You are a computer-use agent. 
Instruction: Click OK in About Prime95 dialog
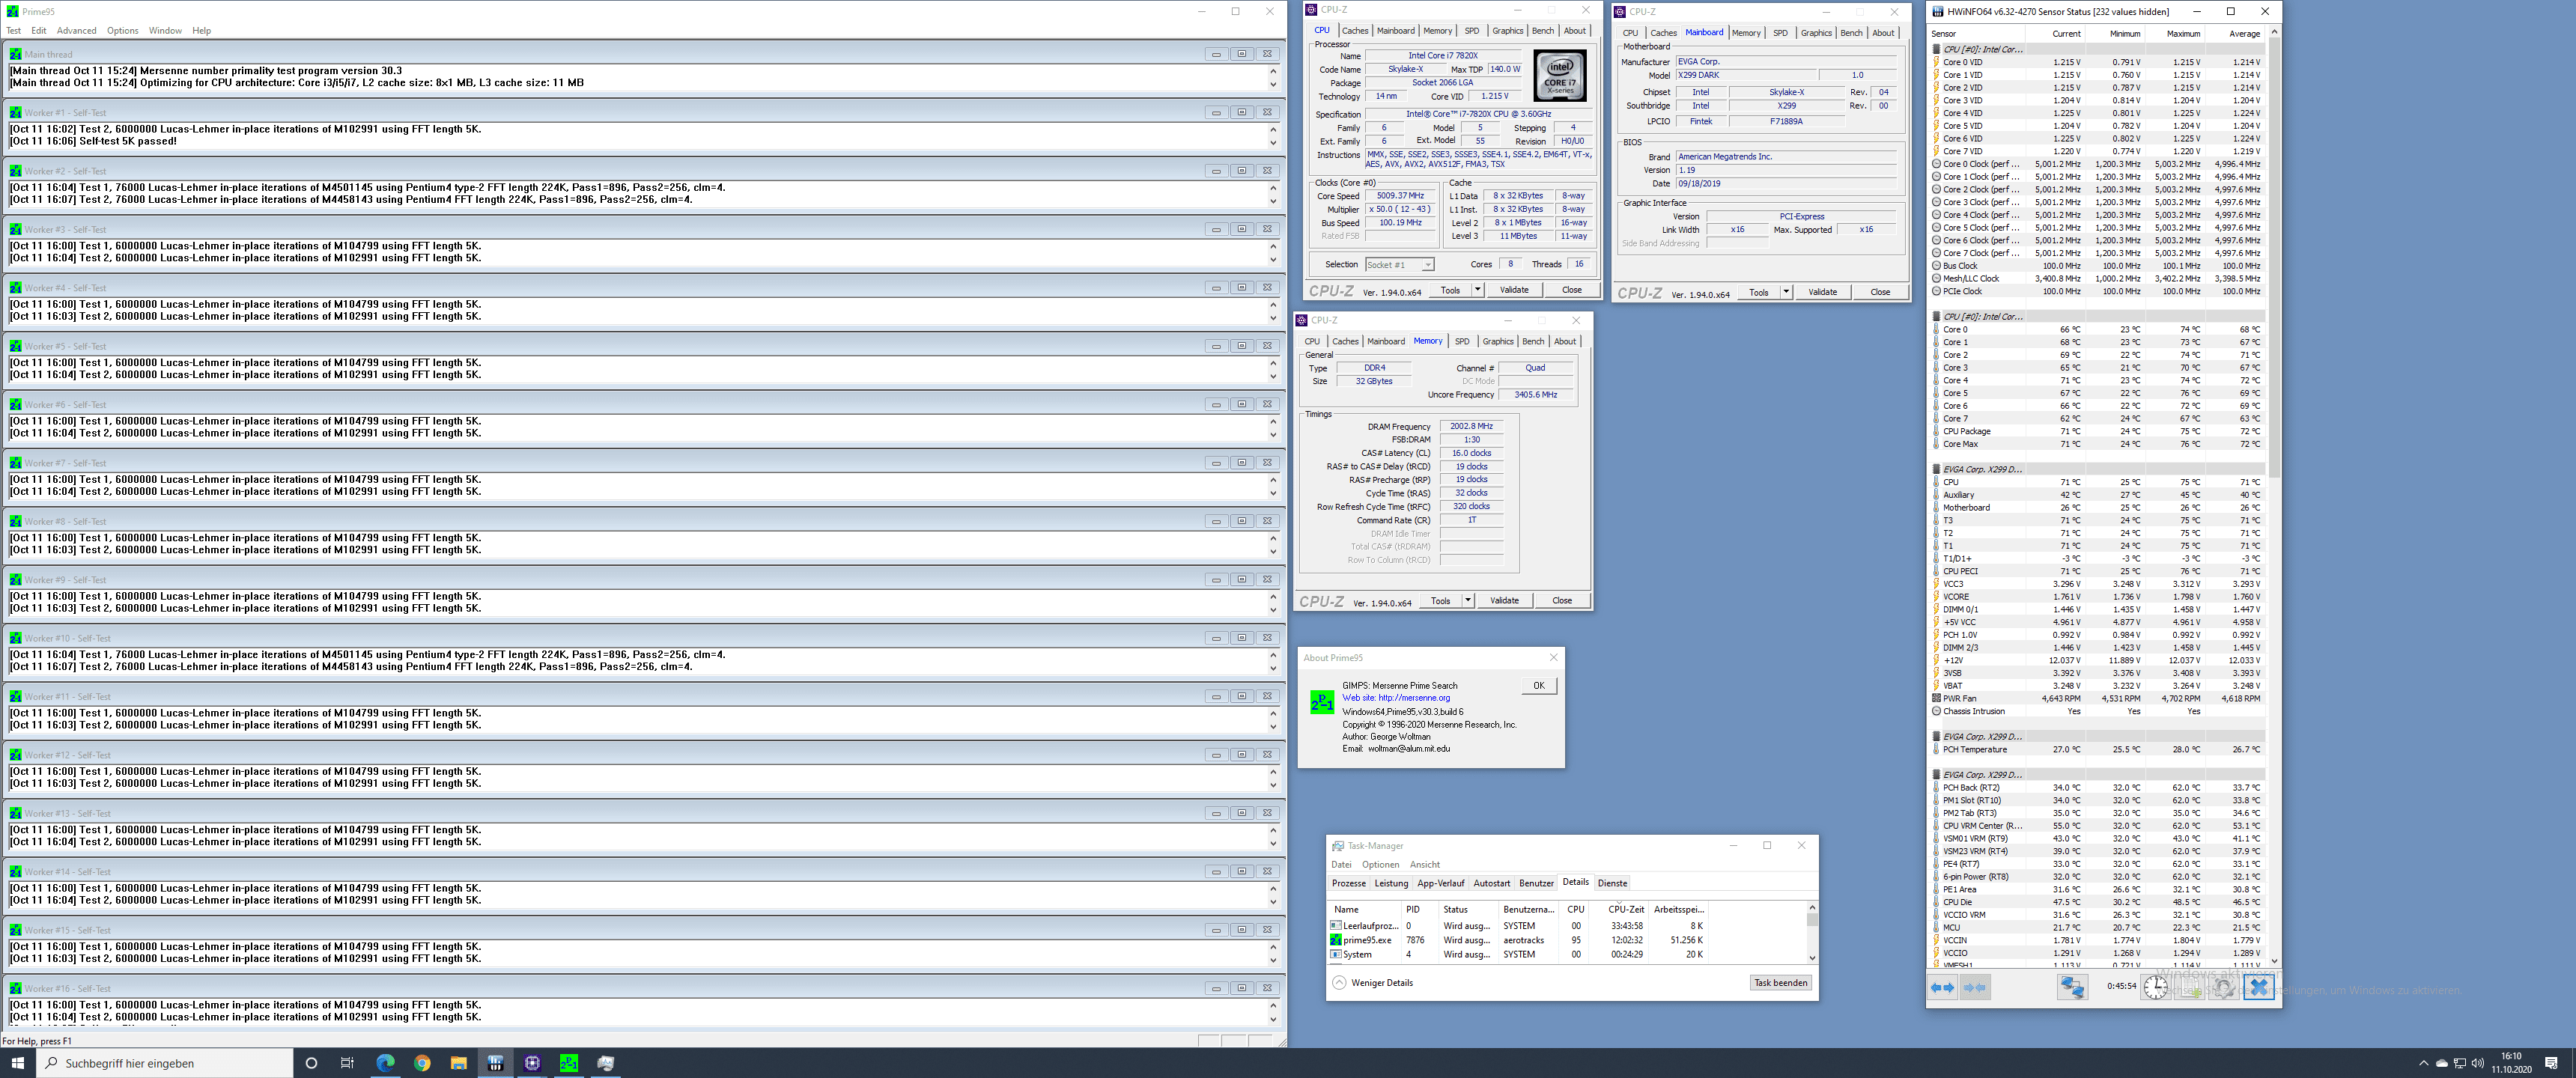click(x=1538, y=686)
